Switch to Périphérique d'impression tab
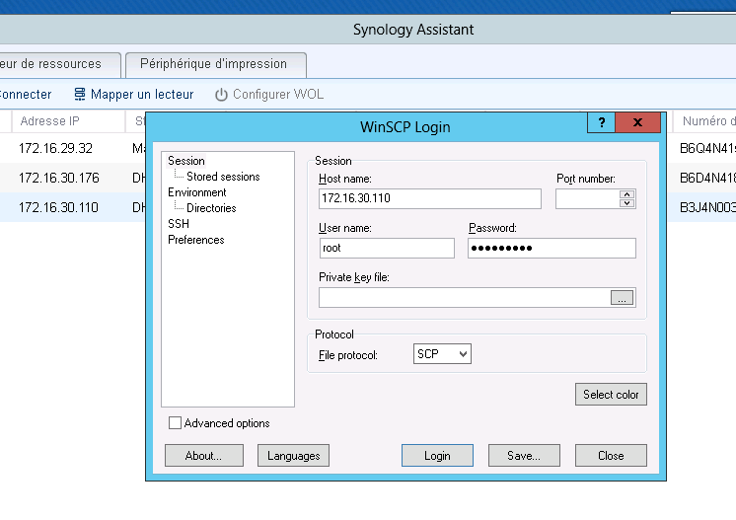The height and width of the screenshot is (520, 736). coord(216,65)
